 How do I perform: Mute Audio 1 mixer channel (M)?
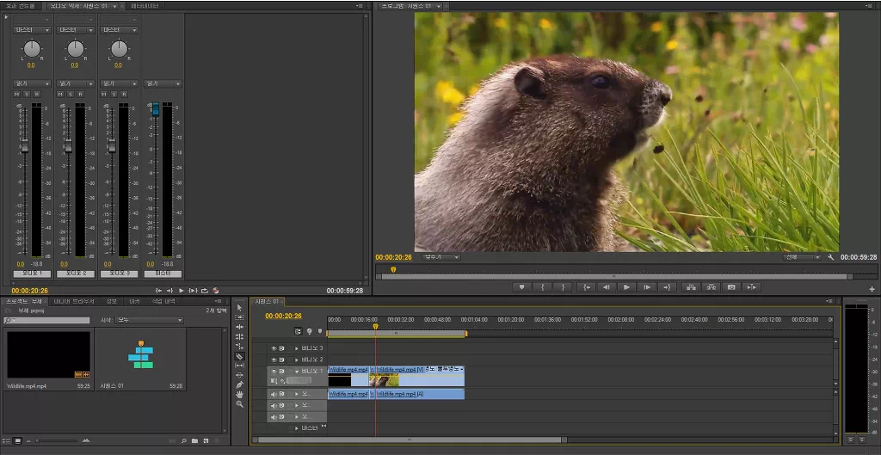click(x=17, y=94)
